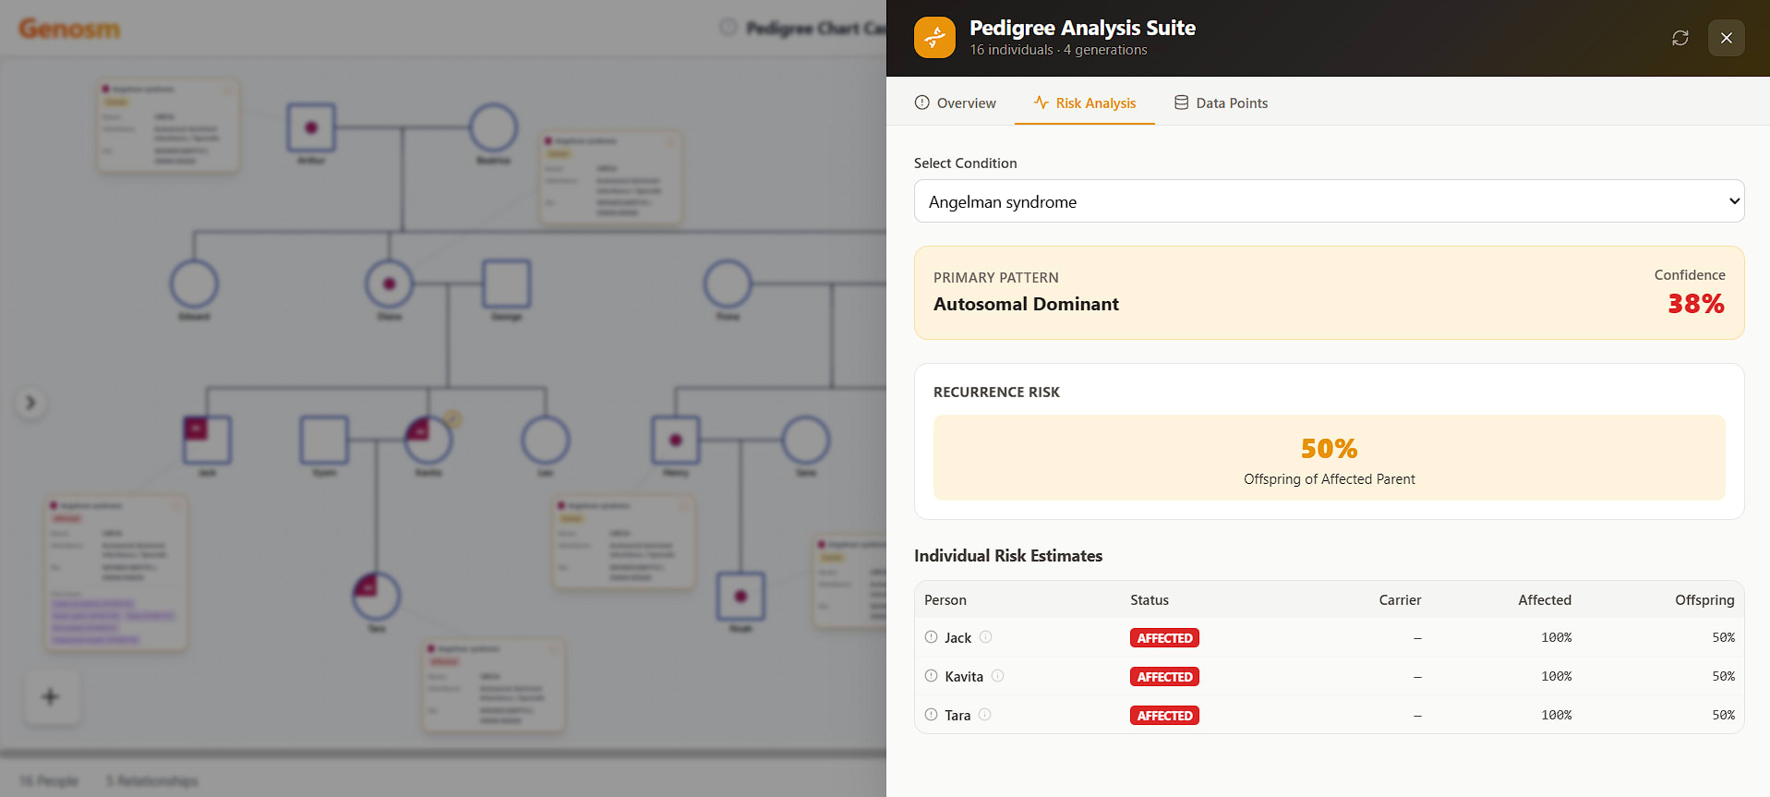Click the status circle icon left of Kavita
This screenshot has width=1770, height=797.
click(931, 676)
